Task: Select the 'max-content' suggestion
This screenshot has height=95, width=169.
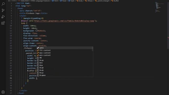Action: point(65,53)
